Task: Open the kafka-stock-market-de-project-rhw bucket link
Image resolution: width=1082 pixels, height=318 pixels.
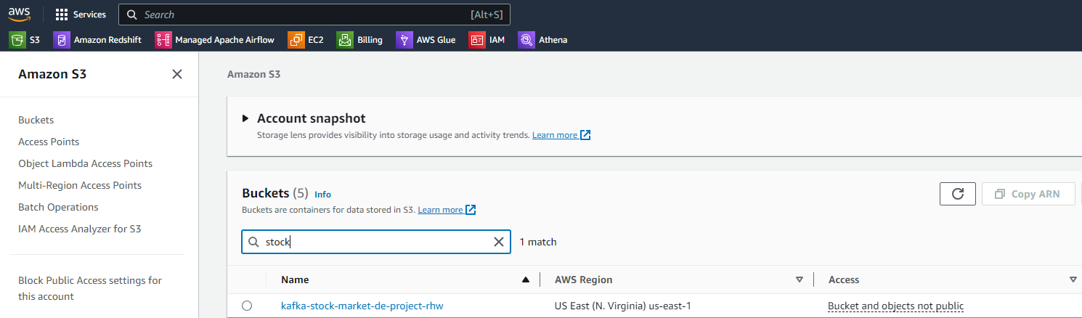Action: (362, 306)
